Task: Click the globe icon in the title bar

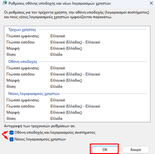Action: click(5, 3)
